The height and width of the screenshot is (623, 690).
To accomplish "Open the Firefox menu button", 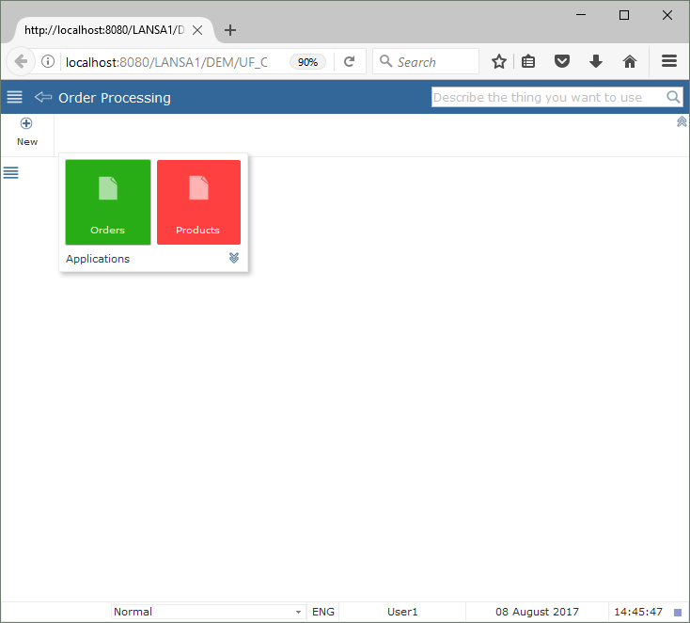I will (669, 61).
